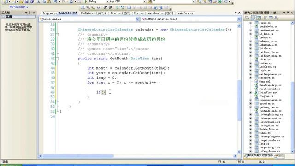Screen dimensions: 295x166
Task: Select the Properties bottom tab
Action: (x=280, y=155)
